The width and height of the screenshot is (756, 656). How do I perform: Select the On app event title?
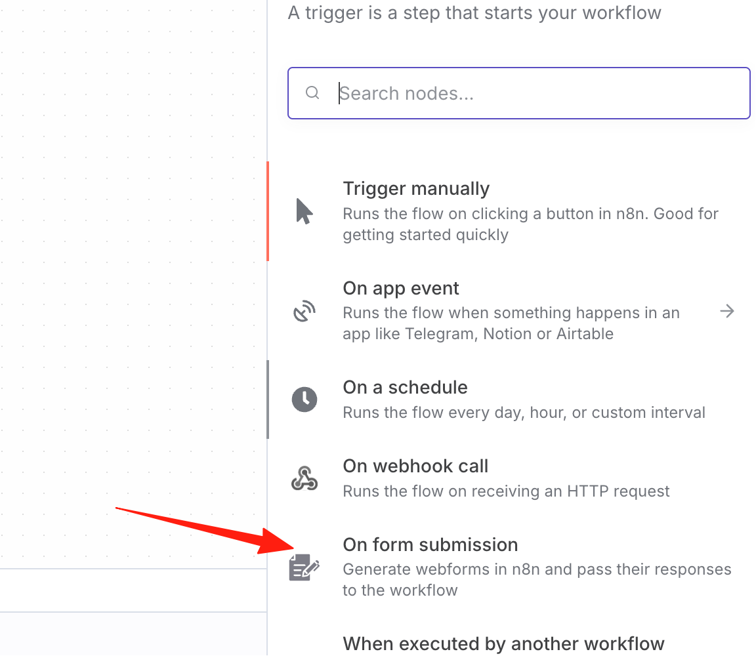[x=401, y=288]
